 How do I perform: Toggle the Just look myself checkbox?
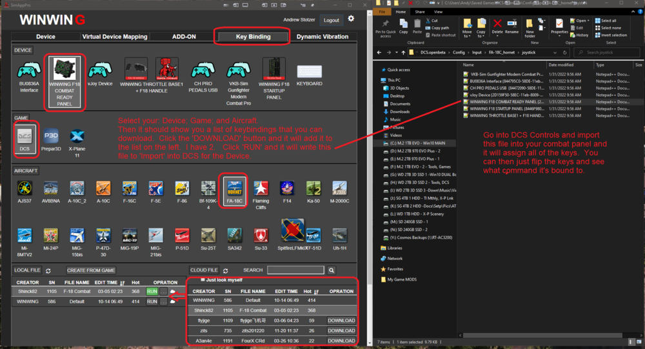pos(202,279)
